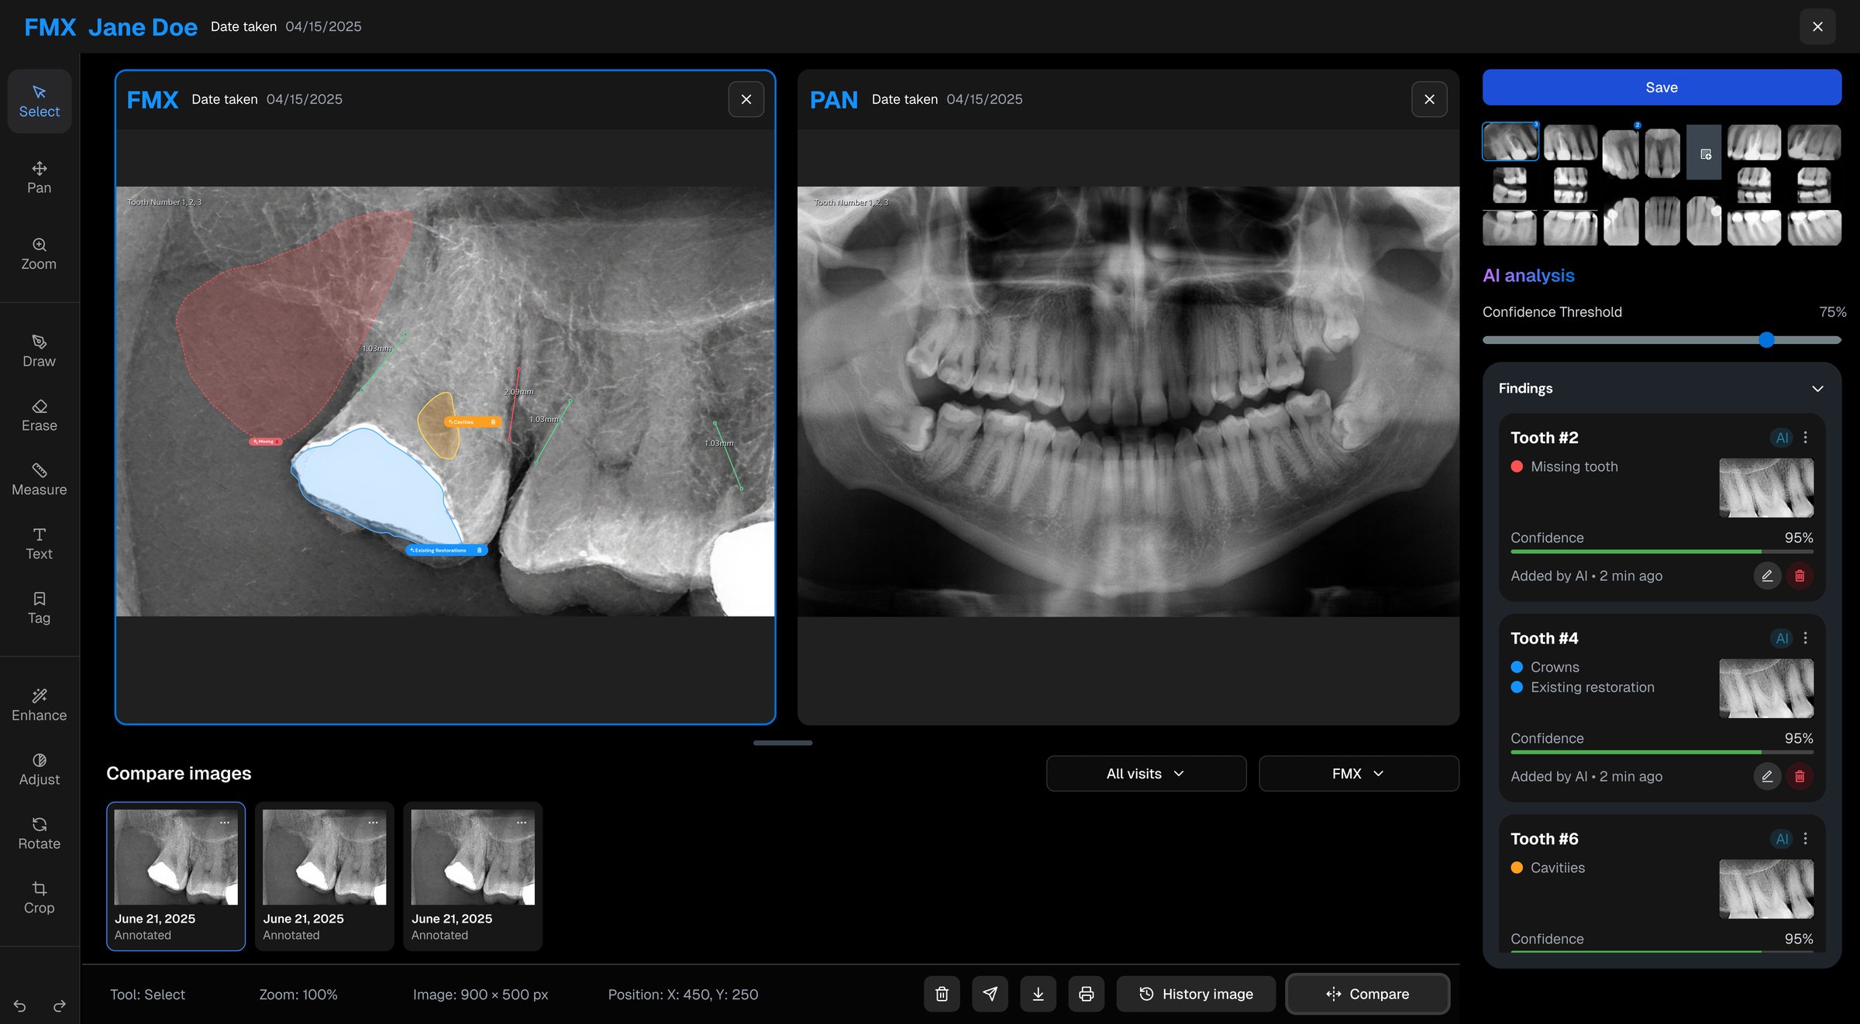Click the send paper-plane icon
Image resolution: width=1860 pixels, height=1024 pixels.
coord(990,994)
